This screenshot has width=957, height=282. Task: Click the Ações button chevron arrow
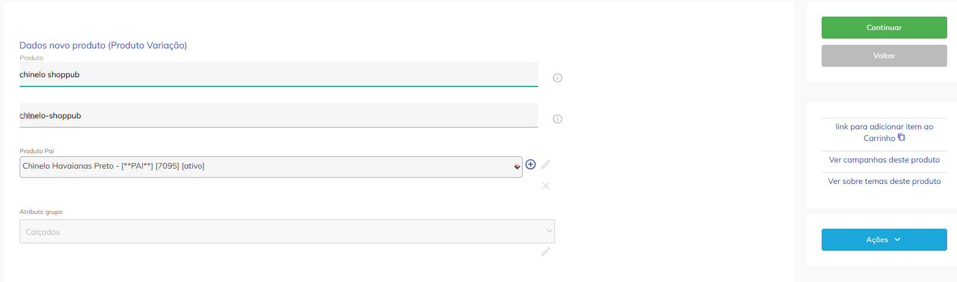click(x=898, y=240)
